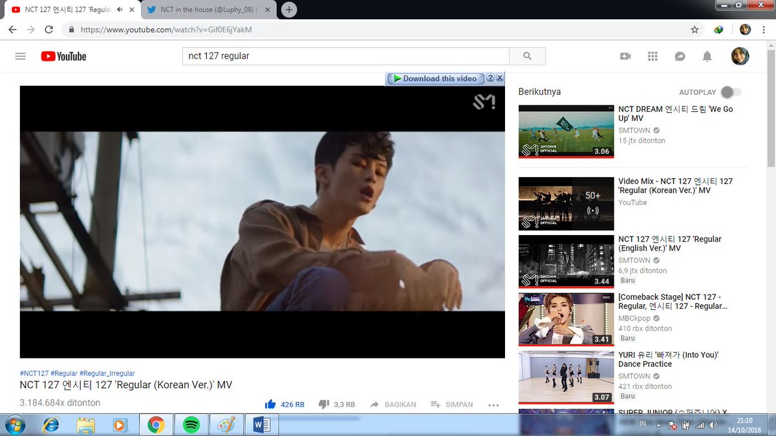The image size is (776, 436).
Task: Open Windows Media Player from taskbar
Action: (120, 424)
